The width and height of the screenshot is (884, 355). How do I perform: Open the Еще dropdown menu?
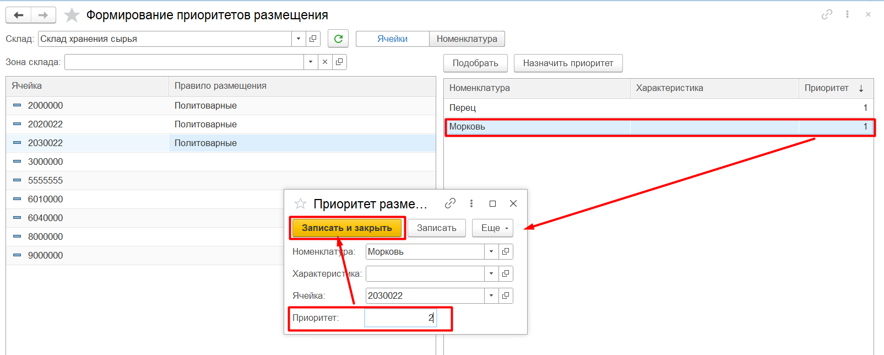[492, 228]
